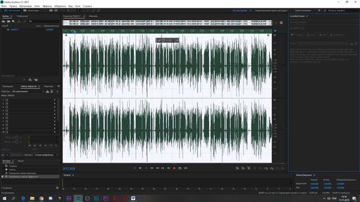Open the Процесс 'Только выбранные' dropdown
The image size is (360, 202).
coord(46,155)
